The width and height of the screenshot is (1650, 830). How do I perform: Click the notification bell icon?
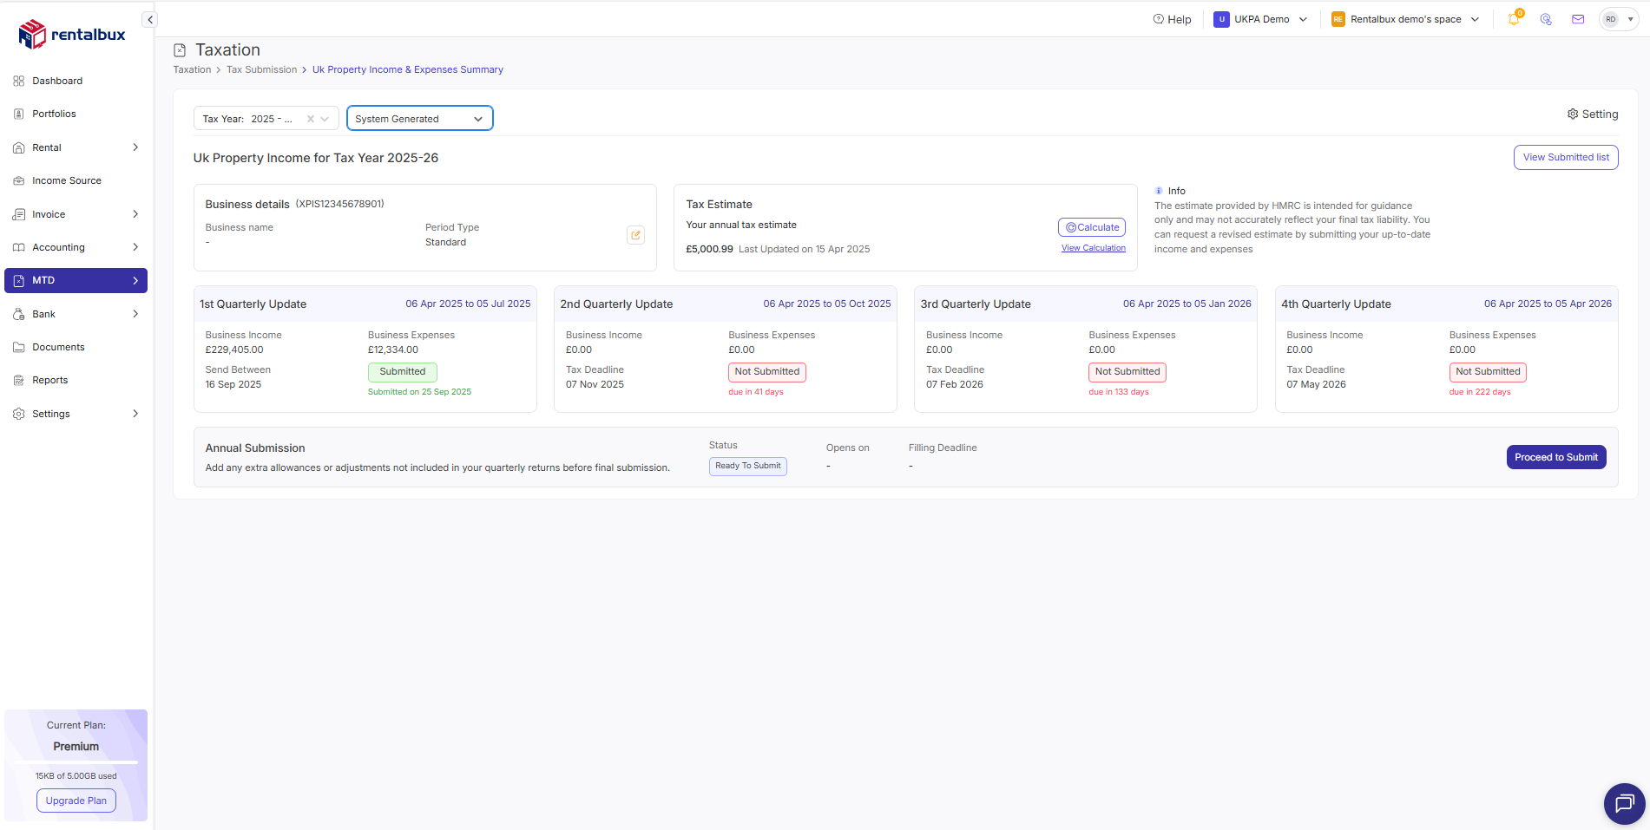click(x=1514, y=19)
